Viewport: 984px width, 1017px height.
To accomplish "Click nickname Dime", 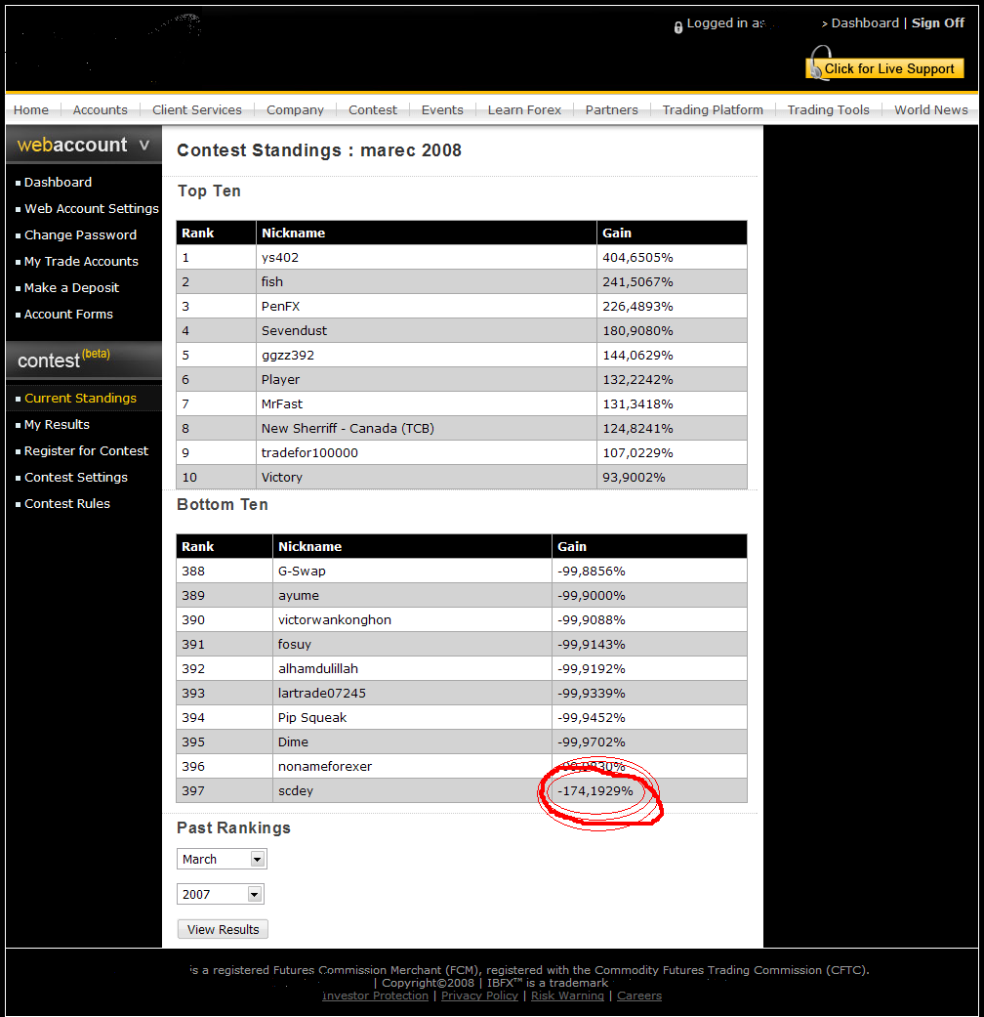I will pyautogui.click(x=293, y=742).
